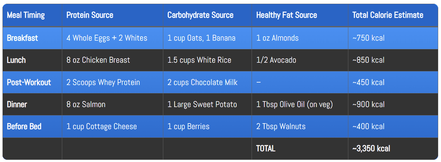Select the ~900 kcal dinner calorie cell
The height and width of the screenshot is (162, 441).
coord(368,104)
